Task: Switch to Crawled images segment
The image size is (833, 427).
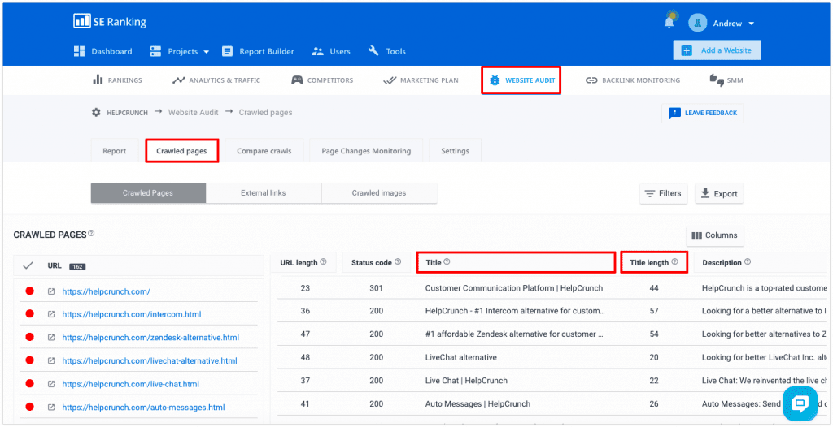Action: pyautogui.click(x=379, y=193)
